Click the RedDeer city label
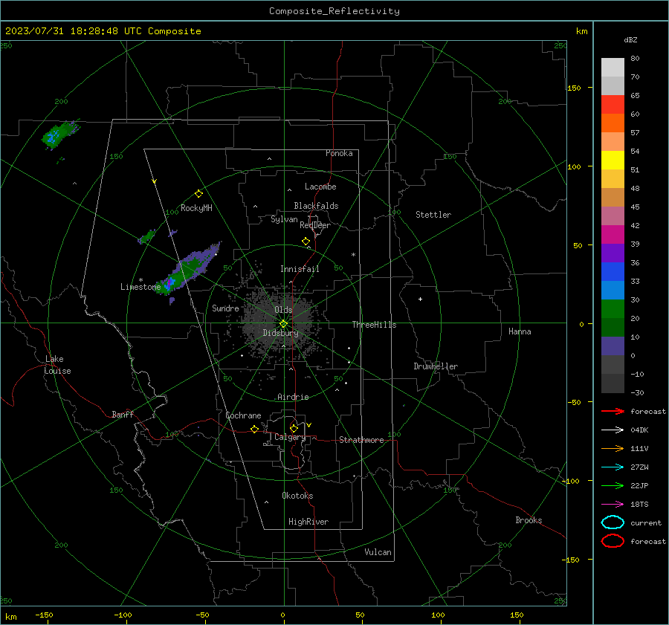Viewport: 669px width, 625px height. [315, 225]
